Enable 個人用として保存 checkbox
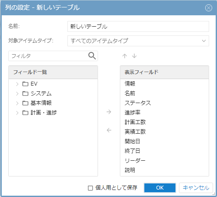The height and width of the screenshot is (197, 217). pos(91,188)
